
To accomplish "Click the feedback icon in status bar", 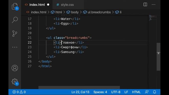I will pos(147,92).
